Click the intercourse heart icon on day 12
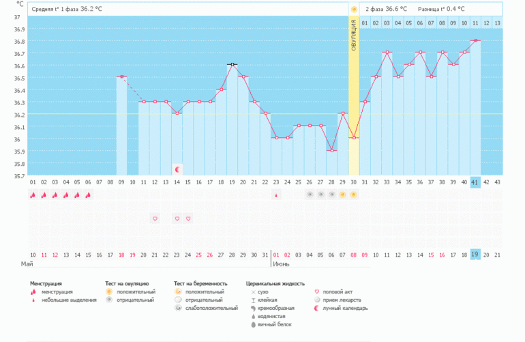 tap(155, 218)
